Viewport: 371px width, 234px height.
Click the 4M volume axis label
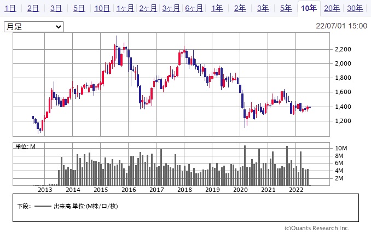339,171
